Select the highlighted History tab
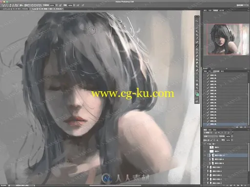Screen dimensions: 250x187 [216, 71]
